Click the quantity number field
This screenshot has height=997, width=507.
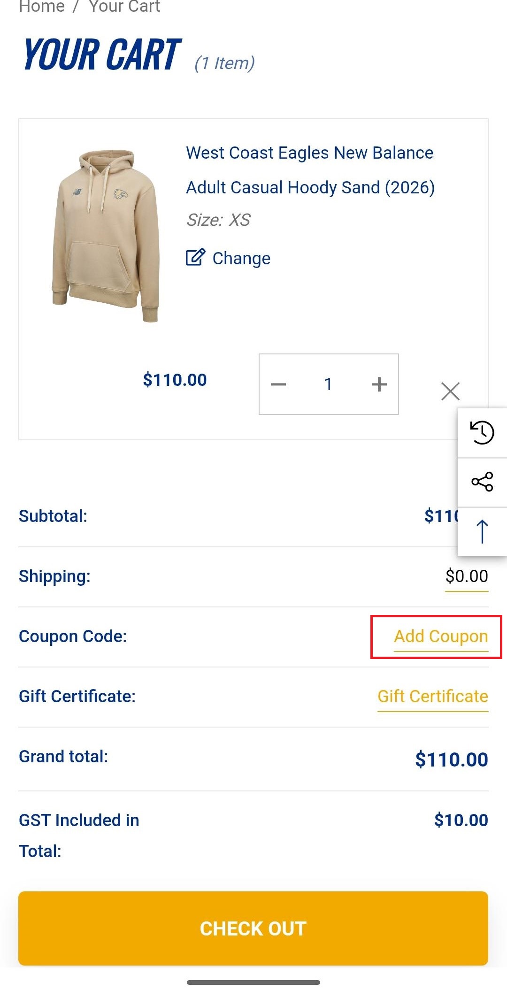tap(328, 384)
